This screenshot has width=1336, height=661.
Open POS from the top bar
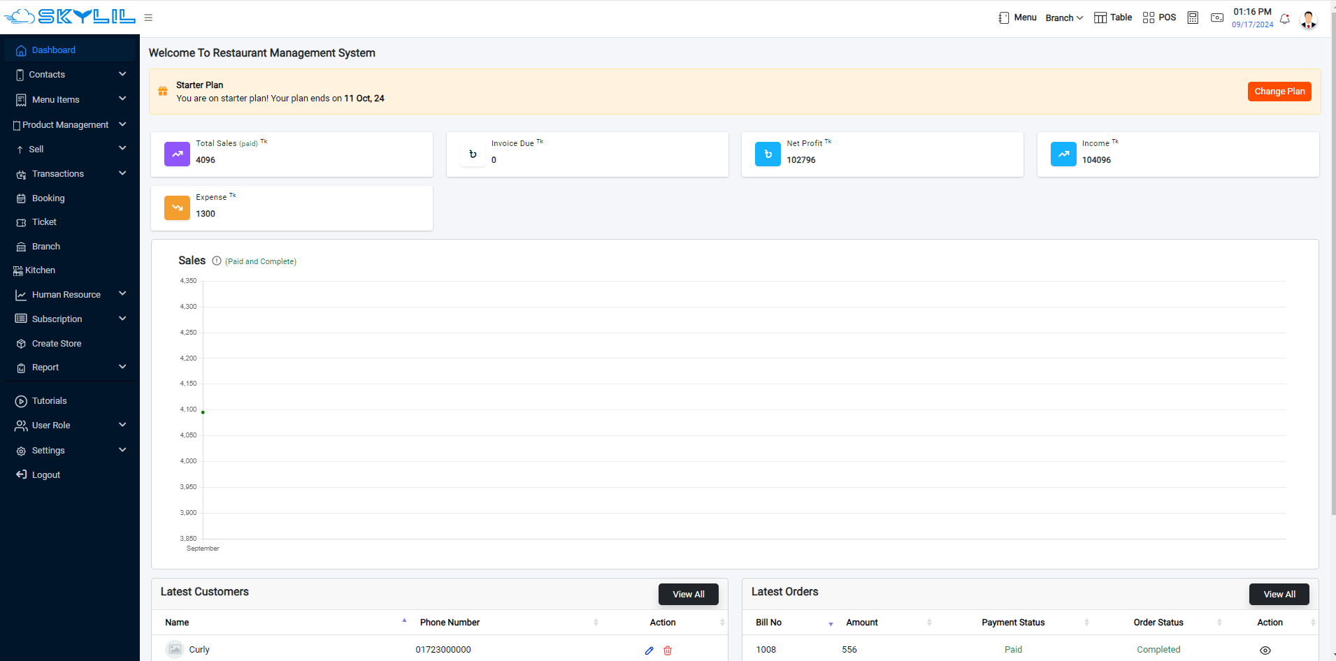[1159, 18]
